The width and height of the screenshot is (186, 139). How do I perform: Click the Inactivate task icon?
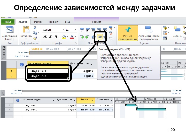[x=111, y=38]
